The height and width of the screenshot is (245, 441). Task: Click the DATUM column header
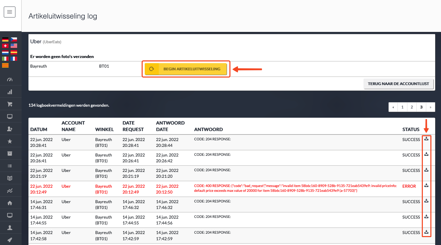coord(39,129)
